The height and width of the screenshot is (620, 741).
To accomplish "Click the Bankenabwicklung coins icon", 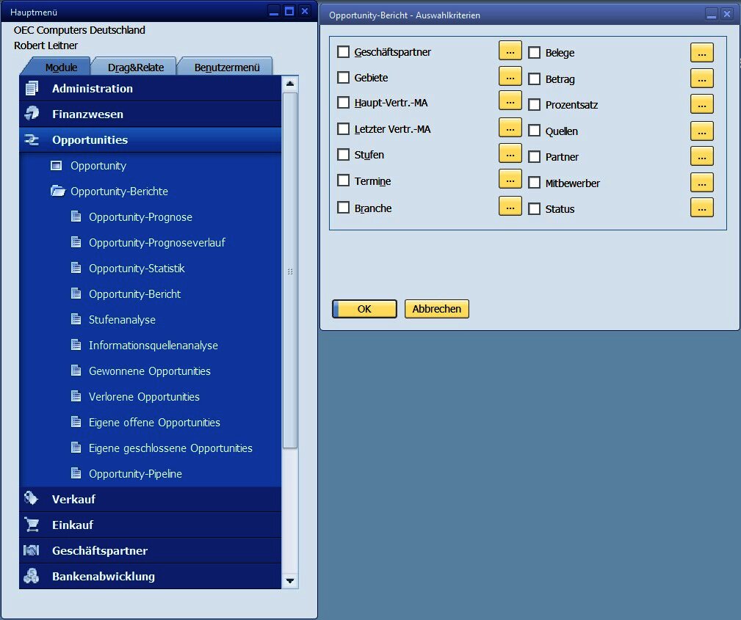I will tap(32, 576).
